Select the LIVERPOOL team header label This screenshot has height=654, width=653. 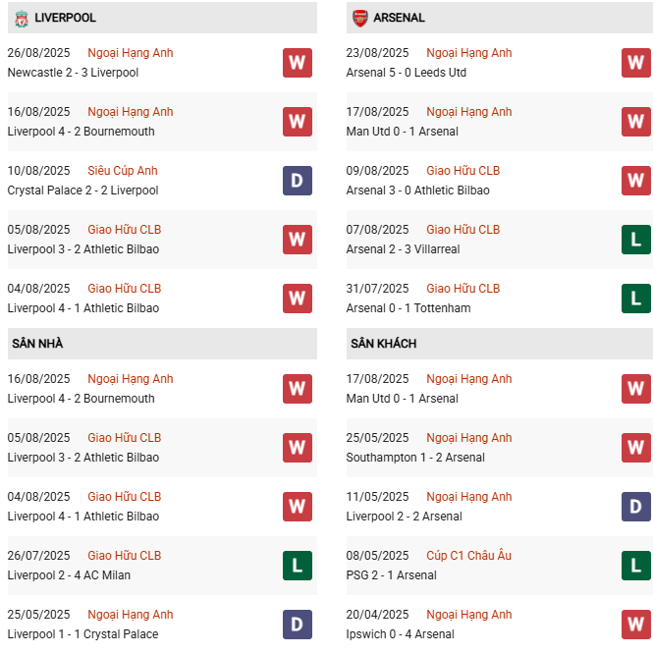65,18
